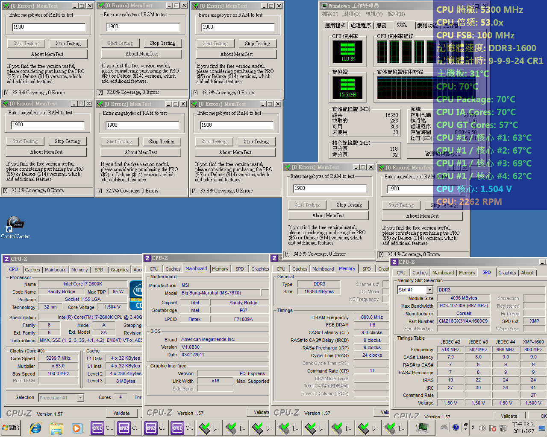Click the memory 15.6 GB gauge in Task Manager
This screenshot has width=547, height=437.
click(x=347, y=87)
